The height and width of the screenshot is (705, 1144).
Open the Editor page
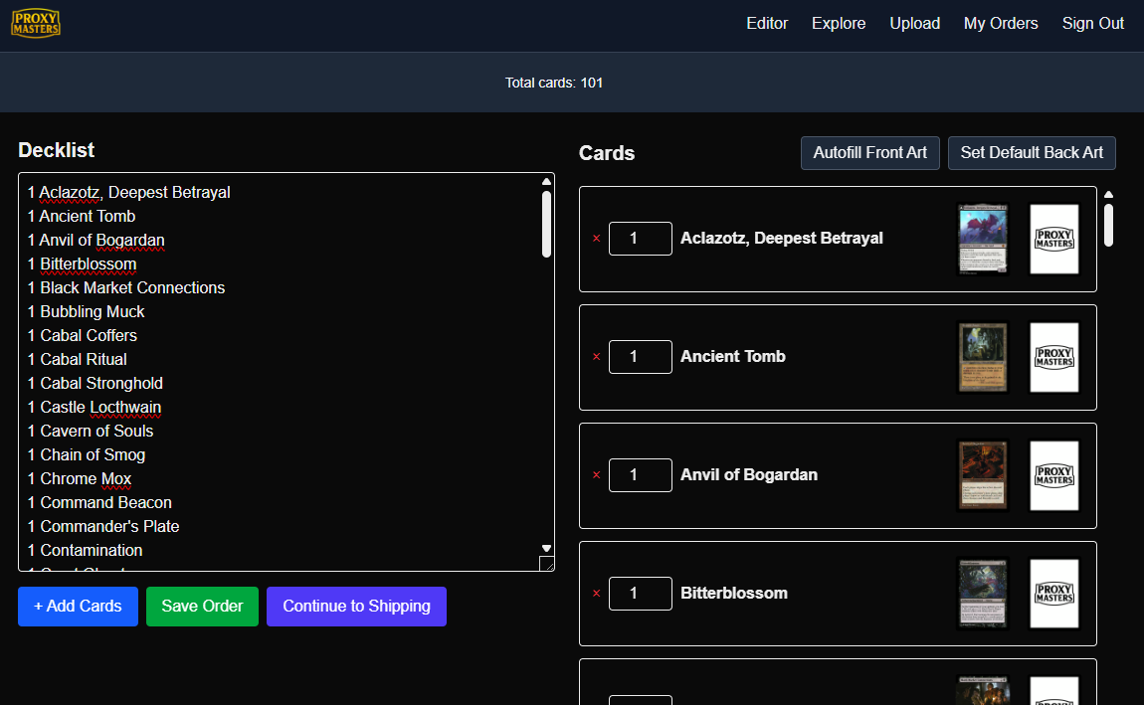(x=767, y=23)
